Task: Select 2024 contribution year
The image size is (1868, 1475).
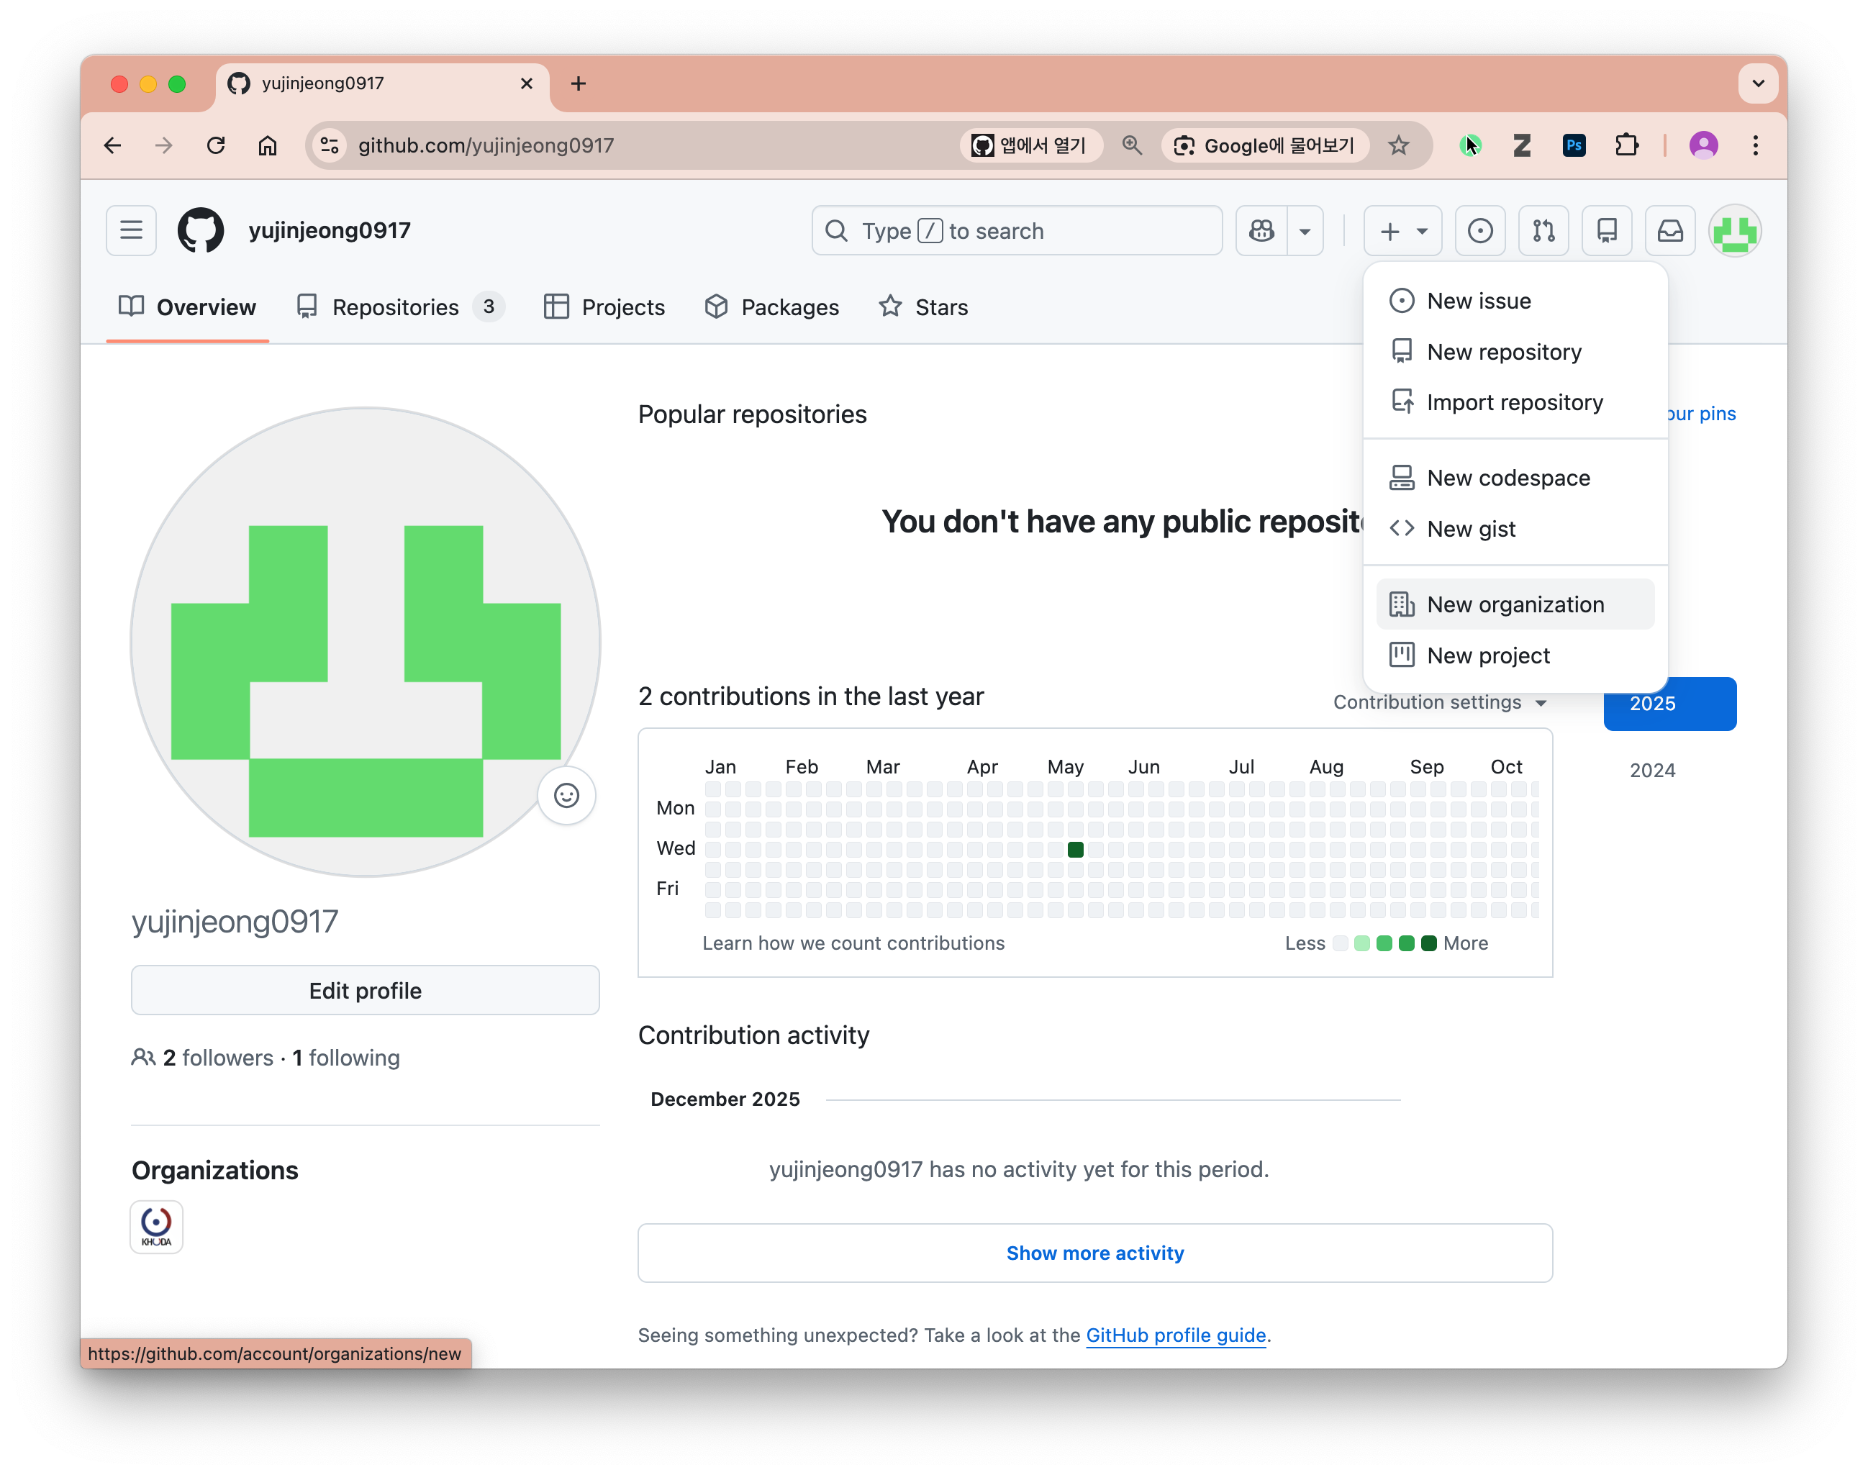Action: [x=1651, y=771]
